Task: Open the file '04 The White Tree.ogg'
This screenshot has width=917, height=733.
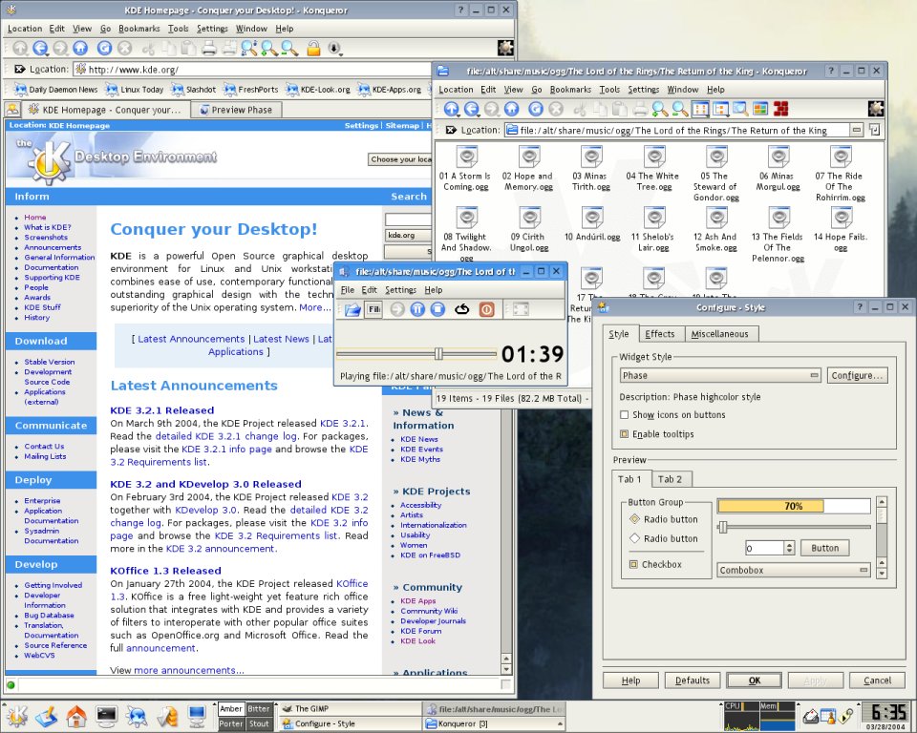Action: [653, 168]
